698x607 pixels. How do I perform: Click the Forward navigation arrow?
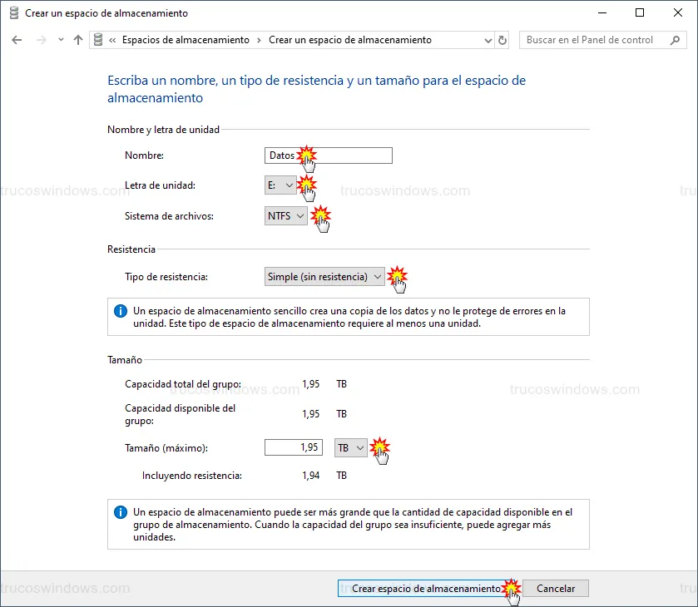pyautogui.click(x=40, y=40)
